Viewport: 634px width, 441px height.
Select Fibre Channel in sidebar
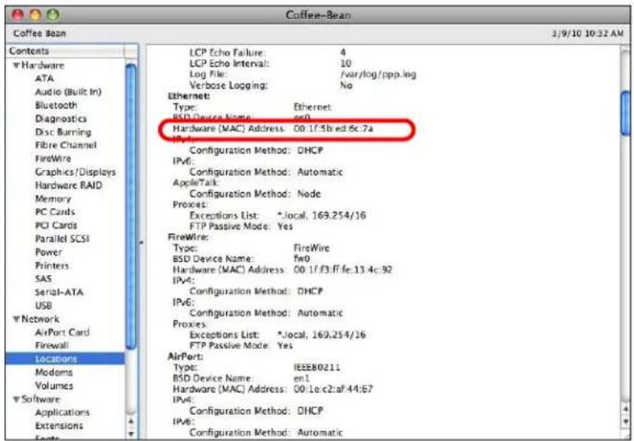(x=66, y=145)
